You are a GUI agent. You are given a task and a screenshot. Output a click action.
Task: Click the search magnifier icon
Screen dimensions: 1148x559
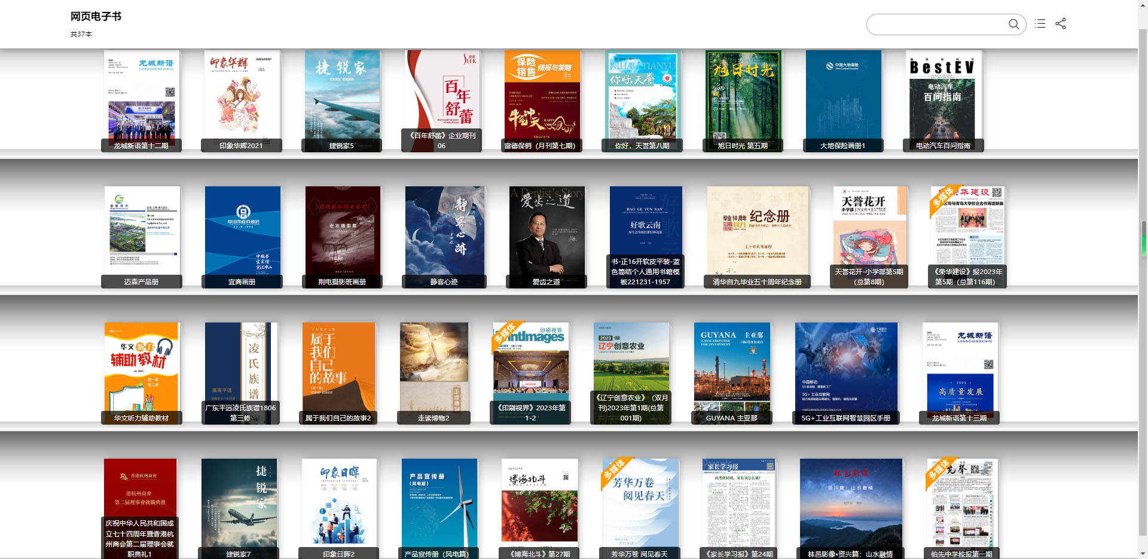pyautogui.click(x=1013, y=24)
